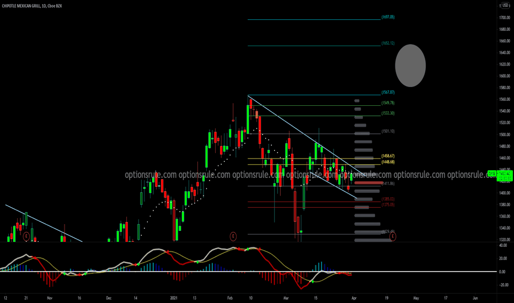Select the (1567.87) Fibonacci level label

388,93
